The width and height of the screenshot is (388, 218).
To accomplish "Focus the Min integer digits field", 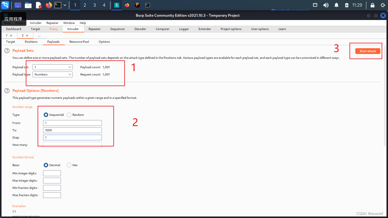I will click(52, 173).
